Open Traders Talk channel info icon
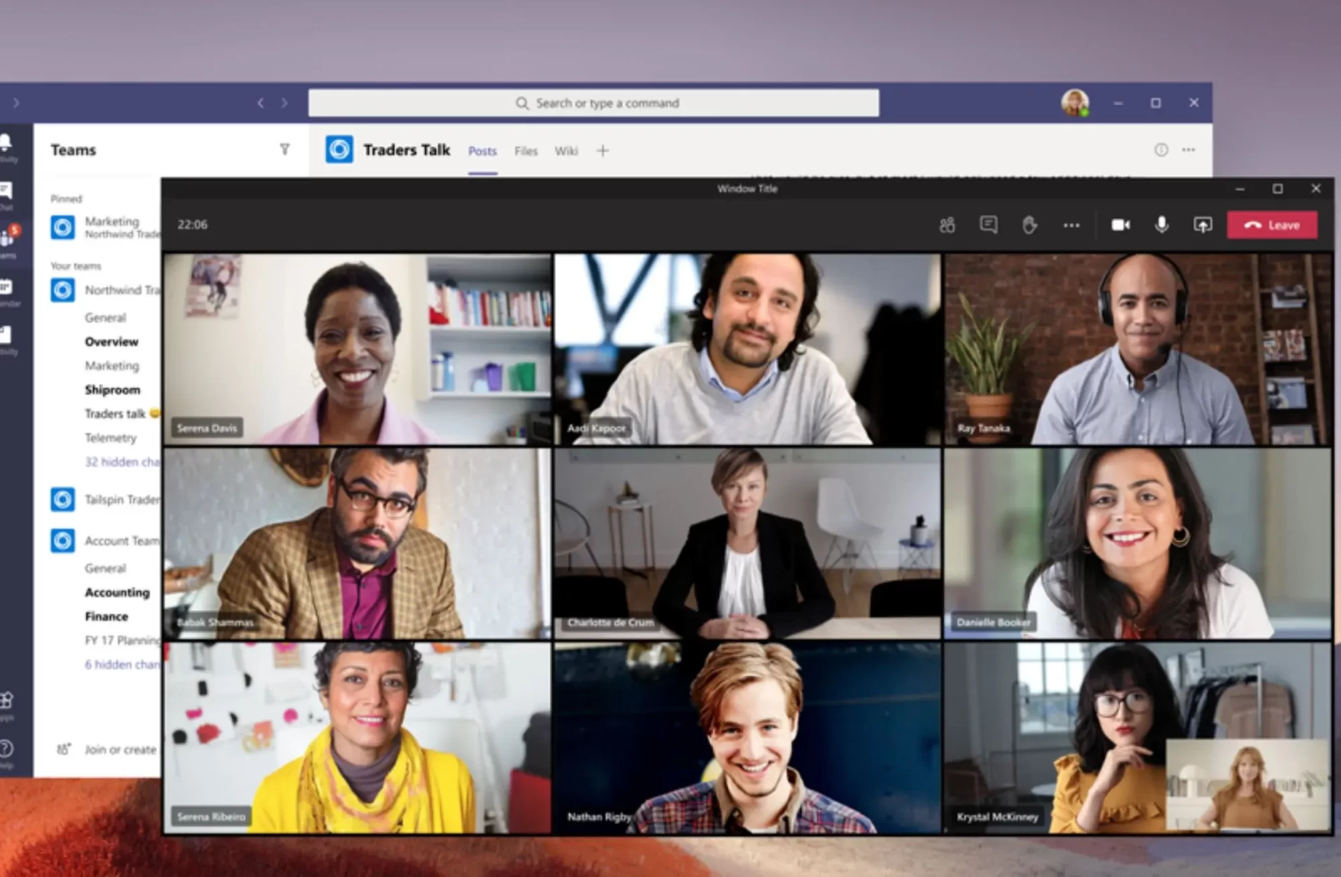This screenshot has width=1341, height=877. pyautogui.click(x=1161, y=150)
